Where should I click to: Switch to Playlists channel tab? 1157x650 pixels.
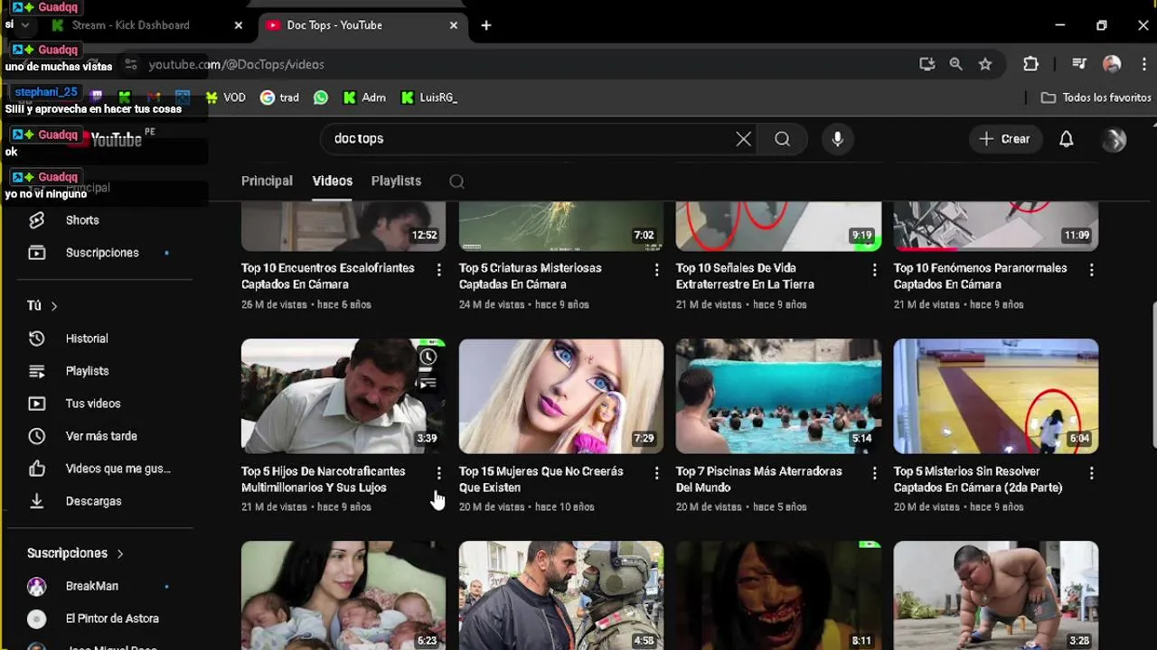[x=396, y=181]
